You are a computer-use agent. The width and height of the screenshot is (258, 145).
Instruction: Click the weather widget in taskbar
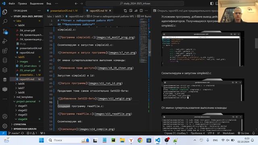click(x=6, y=140)
